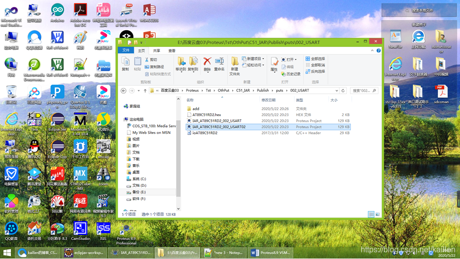Click Invert selection (反向选择) in ribbon
This screenshot has width=460, height=259.
click(315, 71)
